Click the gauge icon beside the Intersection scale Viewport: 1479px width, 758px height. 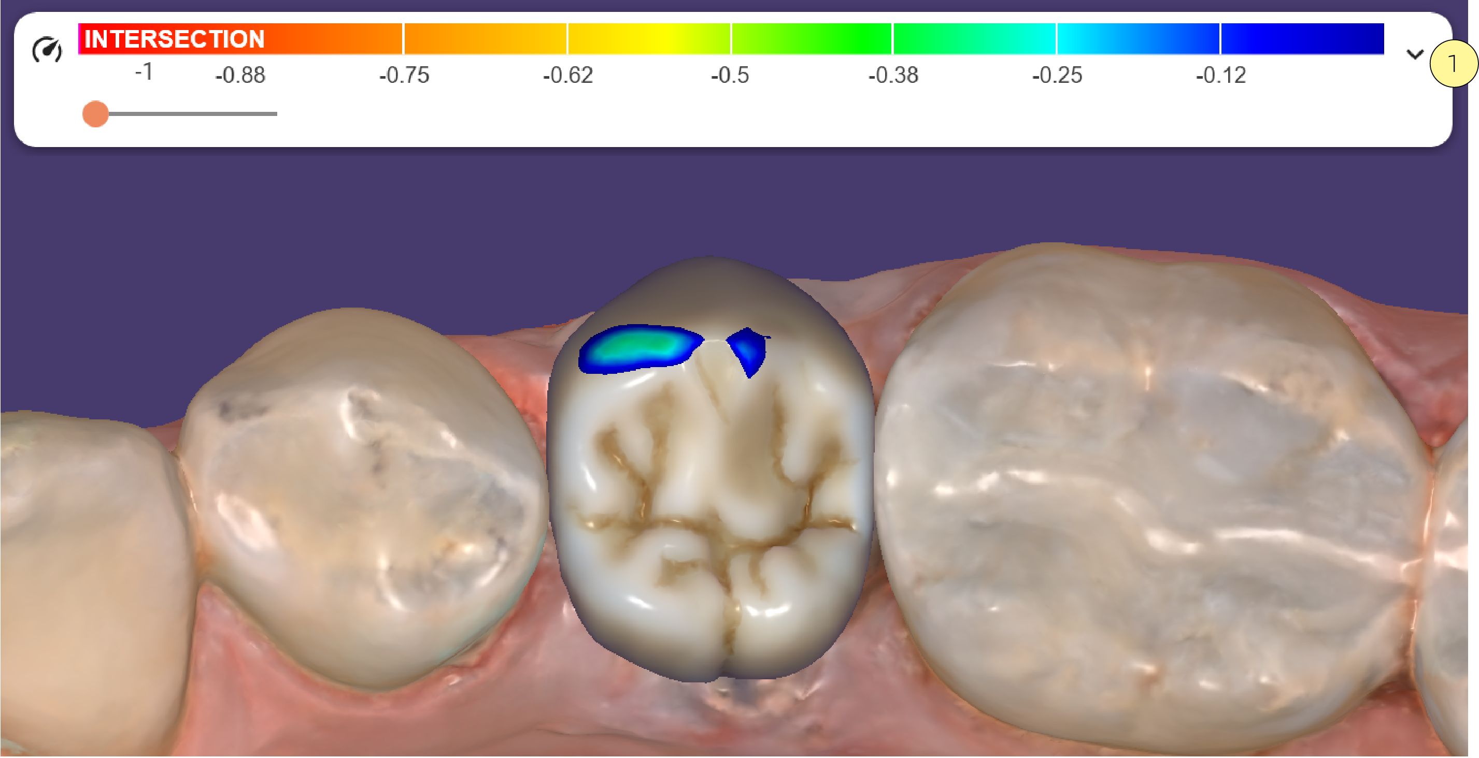coord(47,50)
